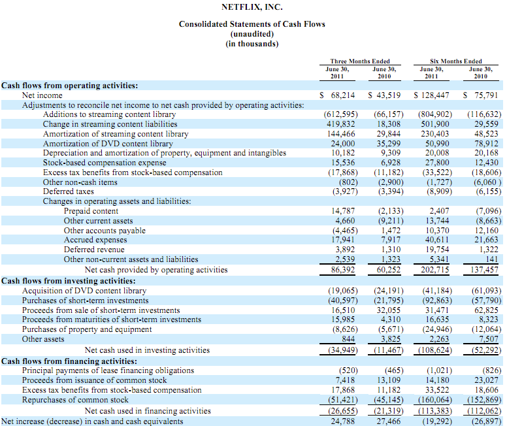Screen dimensions: 507x426
Task: Select the value 19,754
Action: (x=437, y=250)
